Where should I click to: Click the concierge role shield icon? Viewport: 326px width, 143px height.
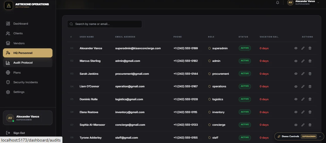pyautogui.click(x=210, y=125)
